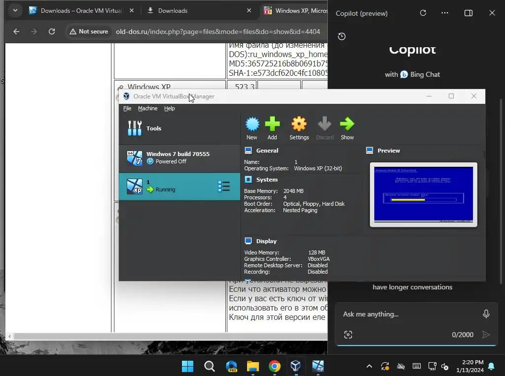This screenshot has width=505, height=376.
Task: Open Copilot chat history icon
Action: pos(342,36)
